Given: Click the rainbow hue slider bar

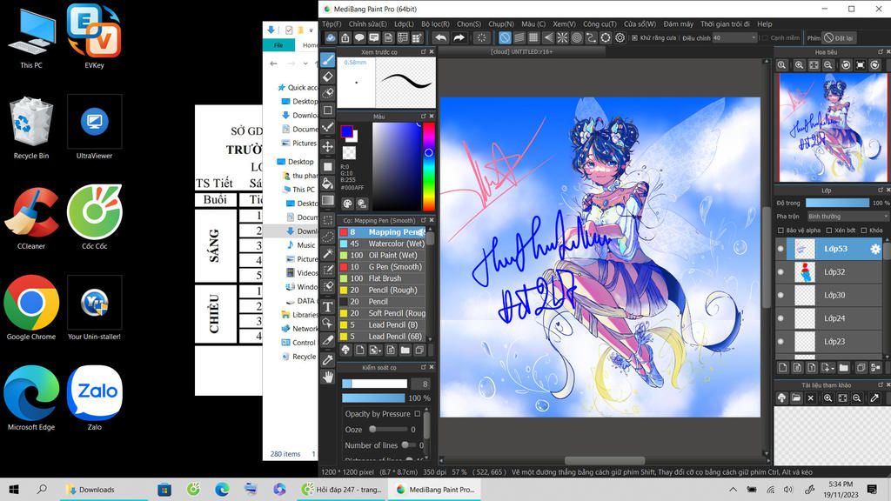Looking at the screenshot, I should (429, 166).
